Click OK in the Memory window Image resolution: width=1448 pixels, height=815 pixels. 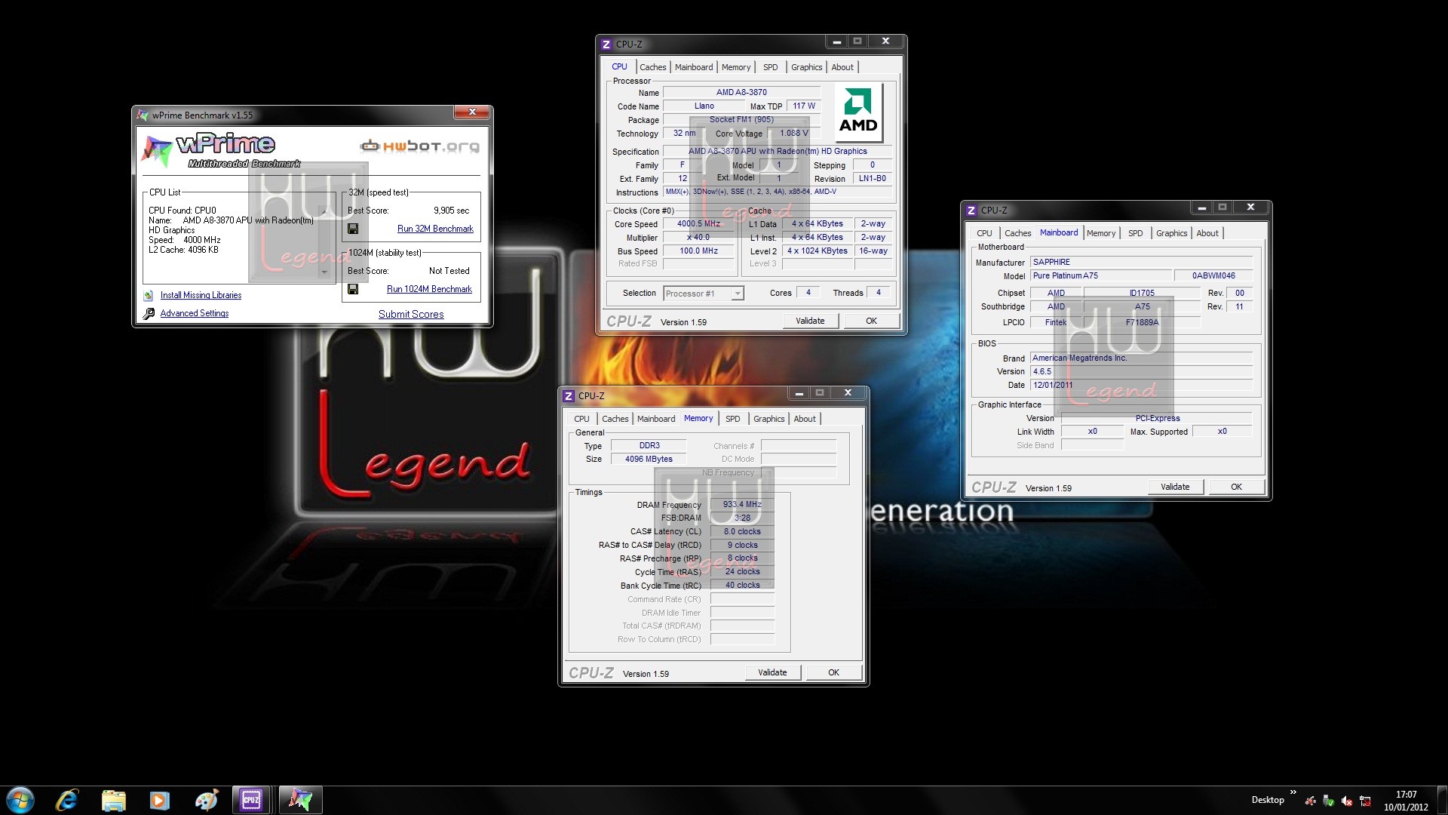(833, 672)
